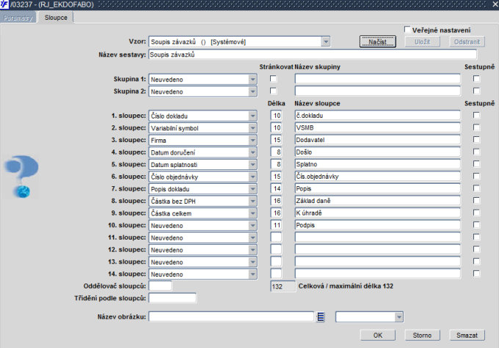Screen dimensions: 499x348
Task: Check Sestupně for Dodavatel column
Action: click(x=476, y=139)
